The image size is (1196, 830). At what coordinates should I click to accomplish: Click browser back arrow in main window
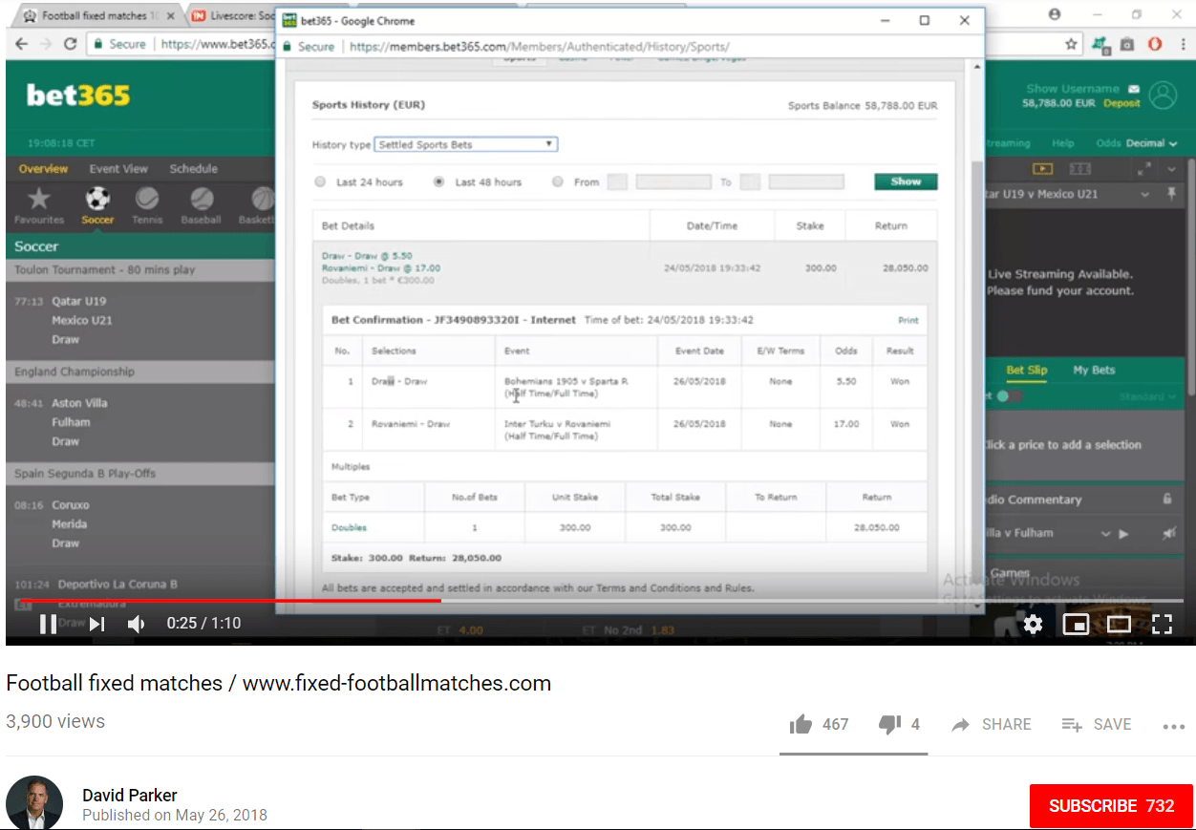point(21,44)
